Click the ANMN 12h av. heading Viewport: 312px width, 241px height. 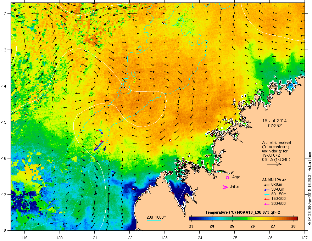(274, 180)
